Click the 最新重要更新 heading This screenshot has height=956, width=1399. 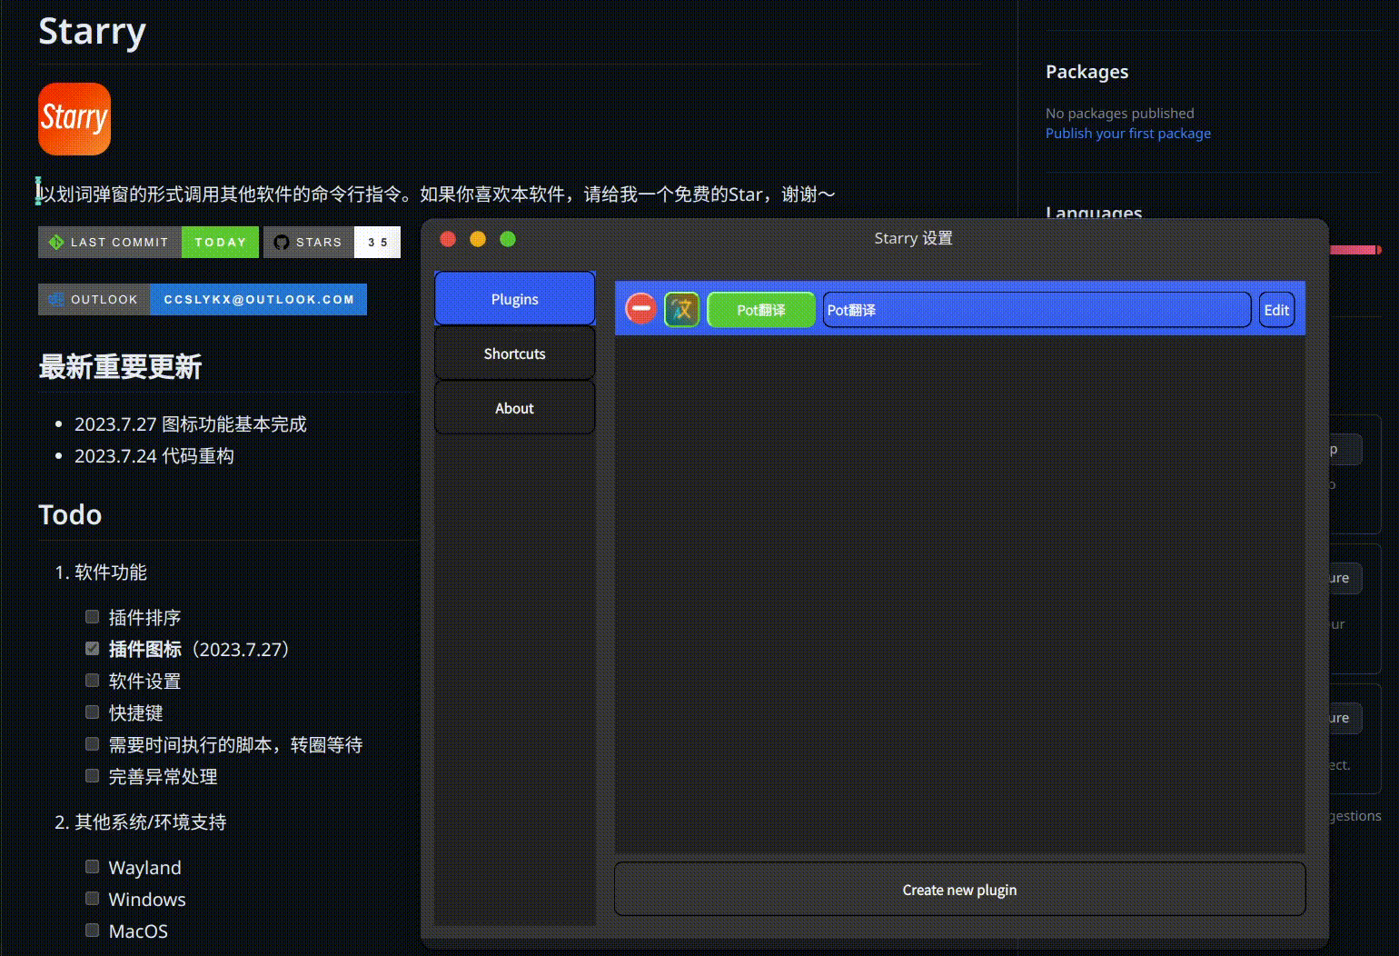coord(120,367)
